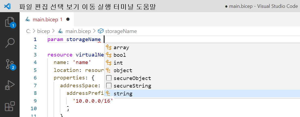This screenshot has height=117, width=300.
Task: Click addressSpace key on line 7
Action: click(79, 86)
